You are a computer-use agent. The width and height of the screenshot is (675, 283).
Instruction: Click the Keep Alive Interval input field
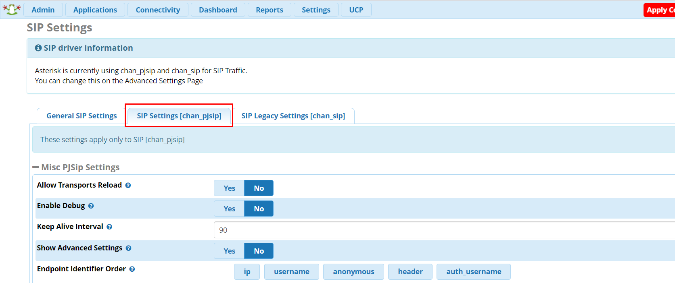(x=444, y=230)
